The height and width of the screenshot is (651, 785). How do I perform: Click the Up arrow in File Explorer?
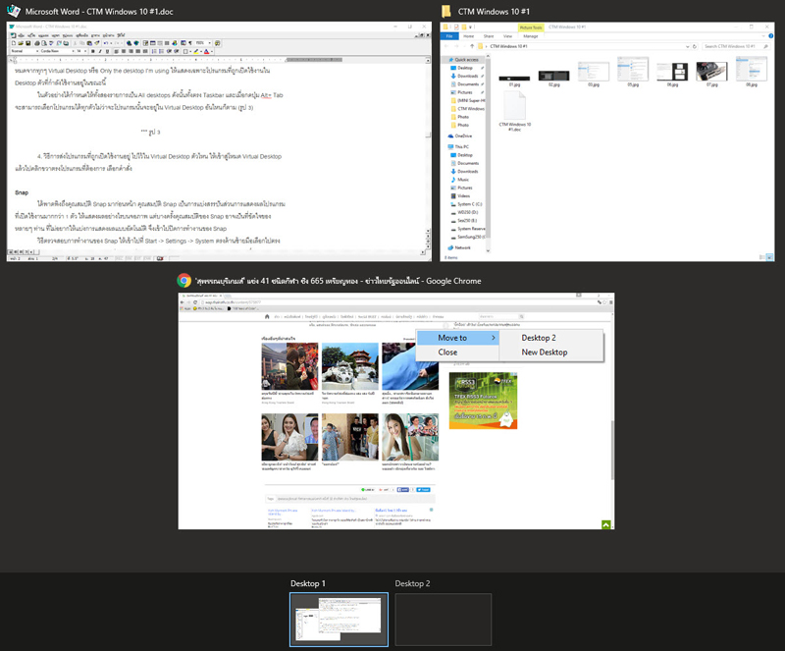472,46
